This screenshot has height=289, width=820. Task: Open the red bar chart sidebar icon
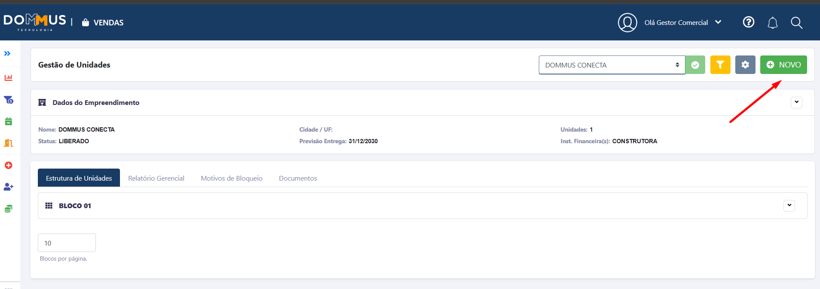pyautogui.click(x=9, y=78)
